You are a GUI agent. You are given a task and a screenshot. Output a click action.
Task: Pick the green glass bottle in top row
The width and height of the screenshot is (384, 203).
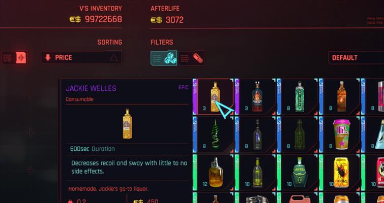pos(300,97)
